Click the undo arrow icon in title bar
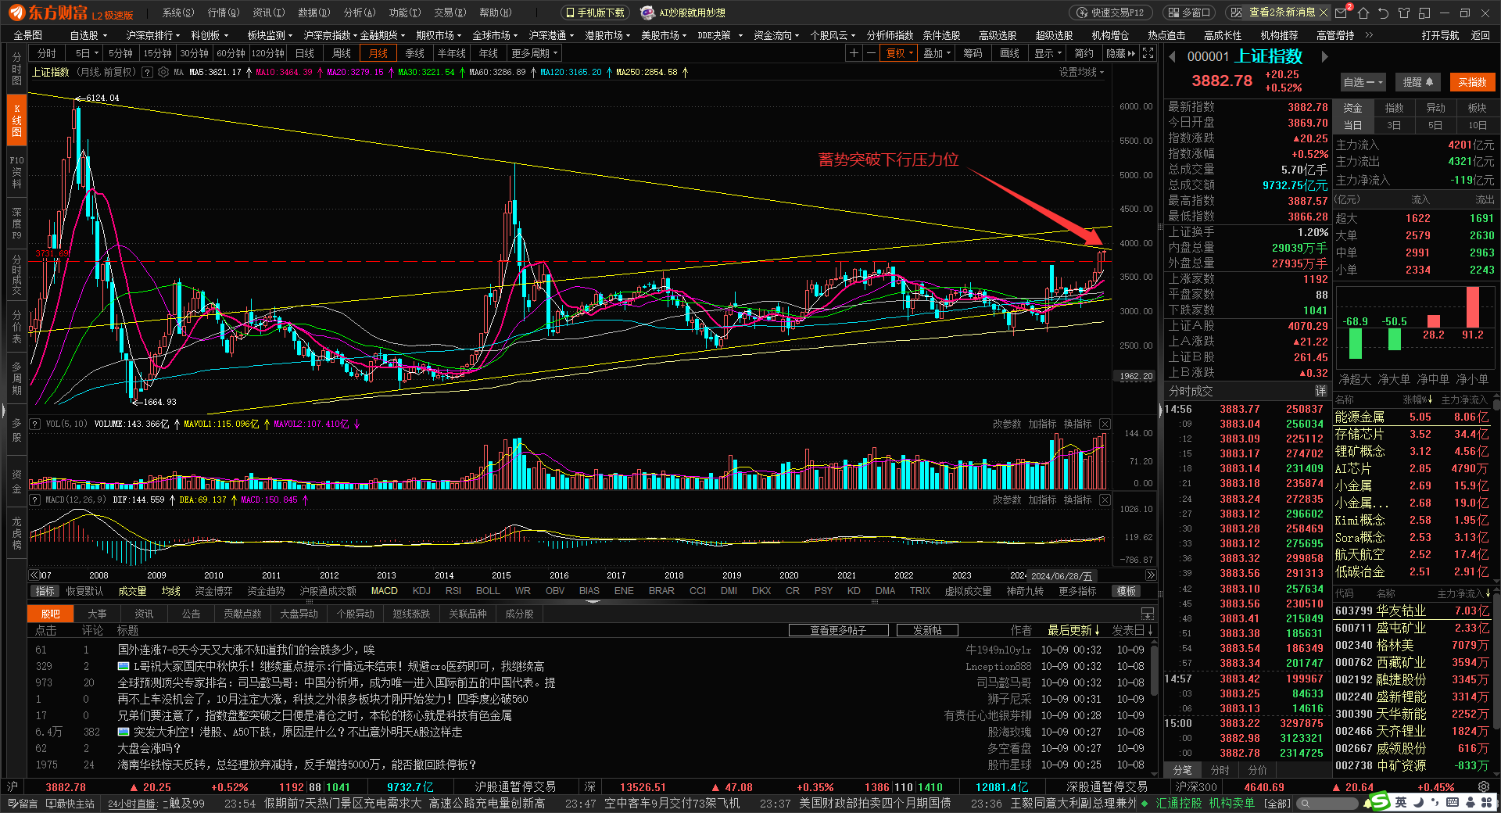Viewport: 1501px width, 813px height. click(1383, 13)
